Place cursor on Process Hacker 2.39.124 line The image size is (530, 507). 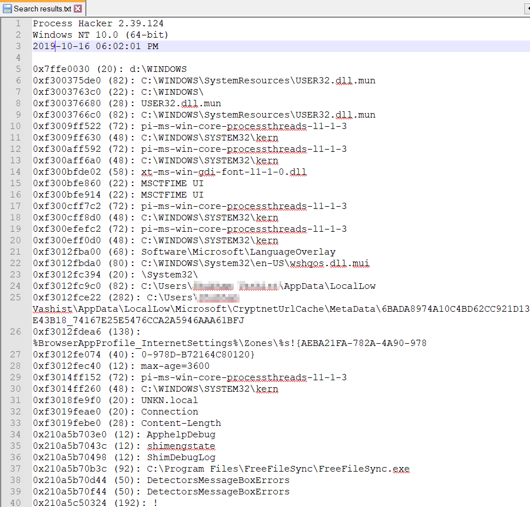[98, 23]
